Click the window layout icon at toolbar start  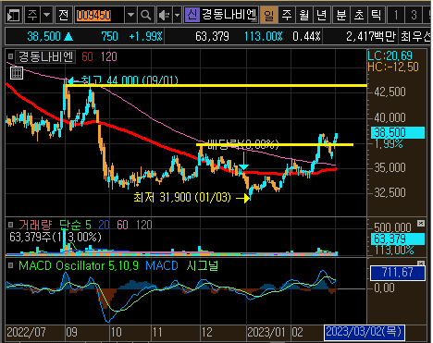[14, 15]
